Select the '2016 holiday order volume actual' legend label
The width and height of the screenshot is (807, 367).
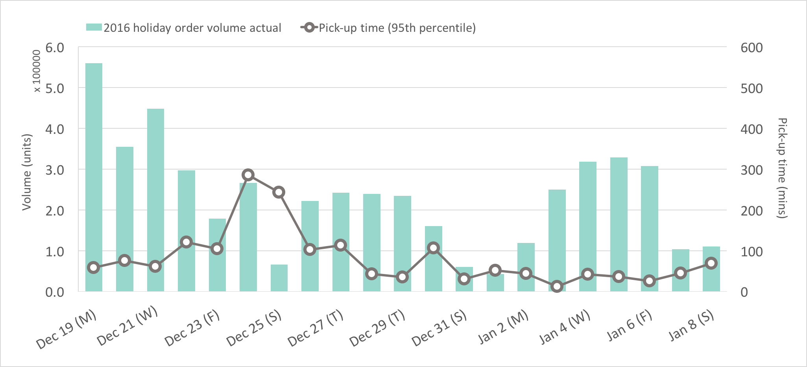pos(192,28)
